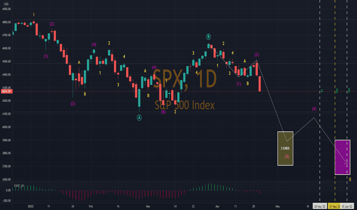The height and width of the screenshot is (210, 357).
Task: Click the 3900.00 price axis label
Action: [7, 140]
